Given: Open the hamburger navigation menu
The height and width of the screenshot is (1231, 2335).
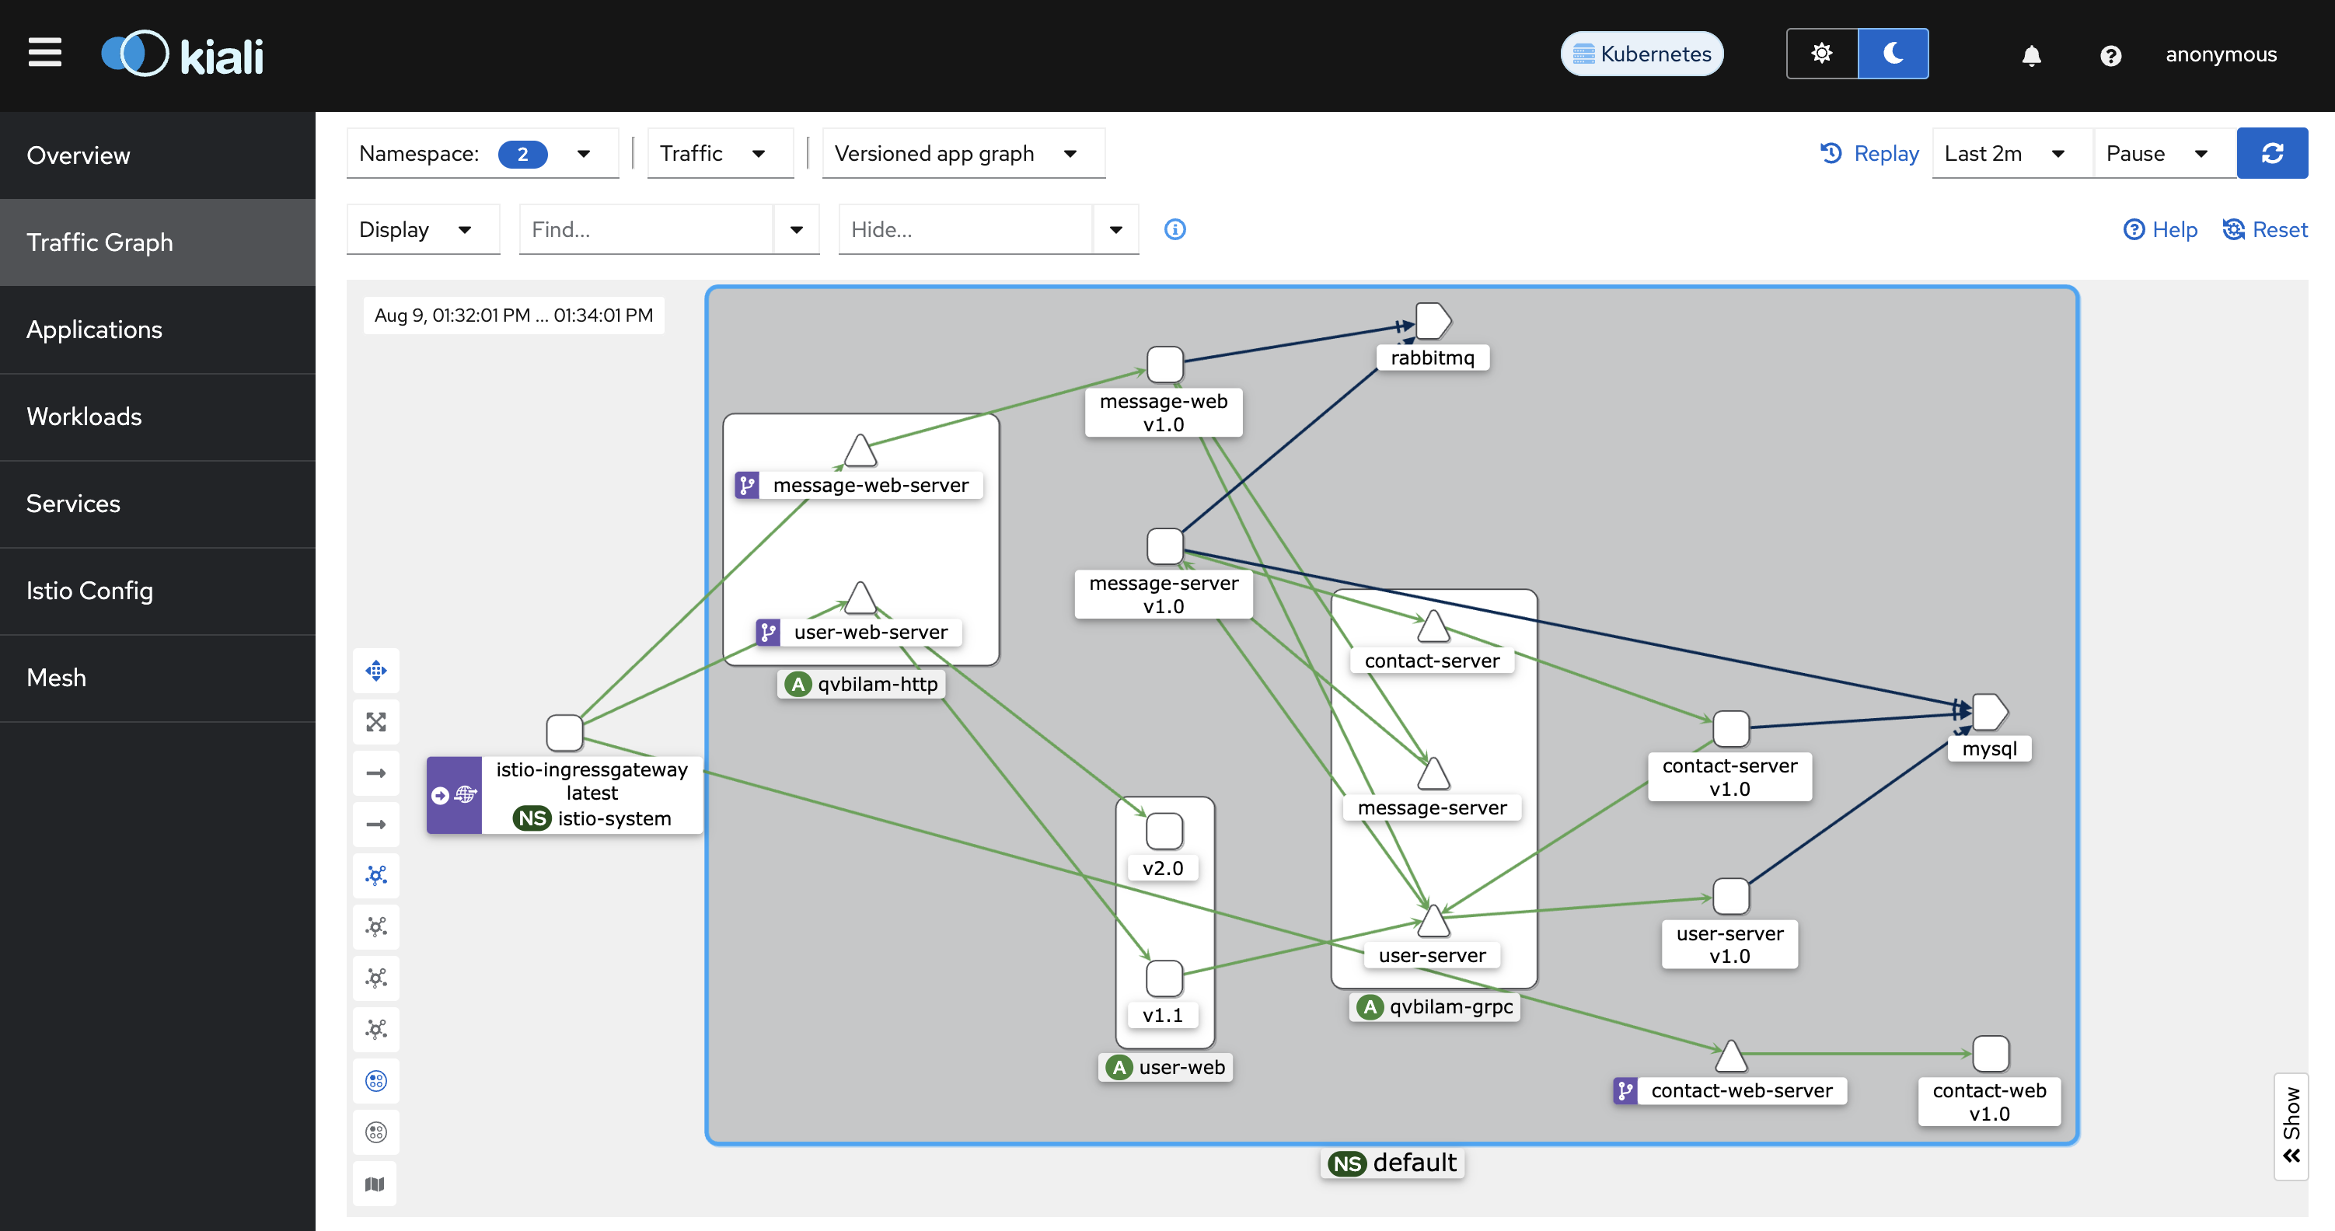Looking at the screenshot, I should click(x=44, y=53).
